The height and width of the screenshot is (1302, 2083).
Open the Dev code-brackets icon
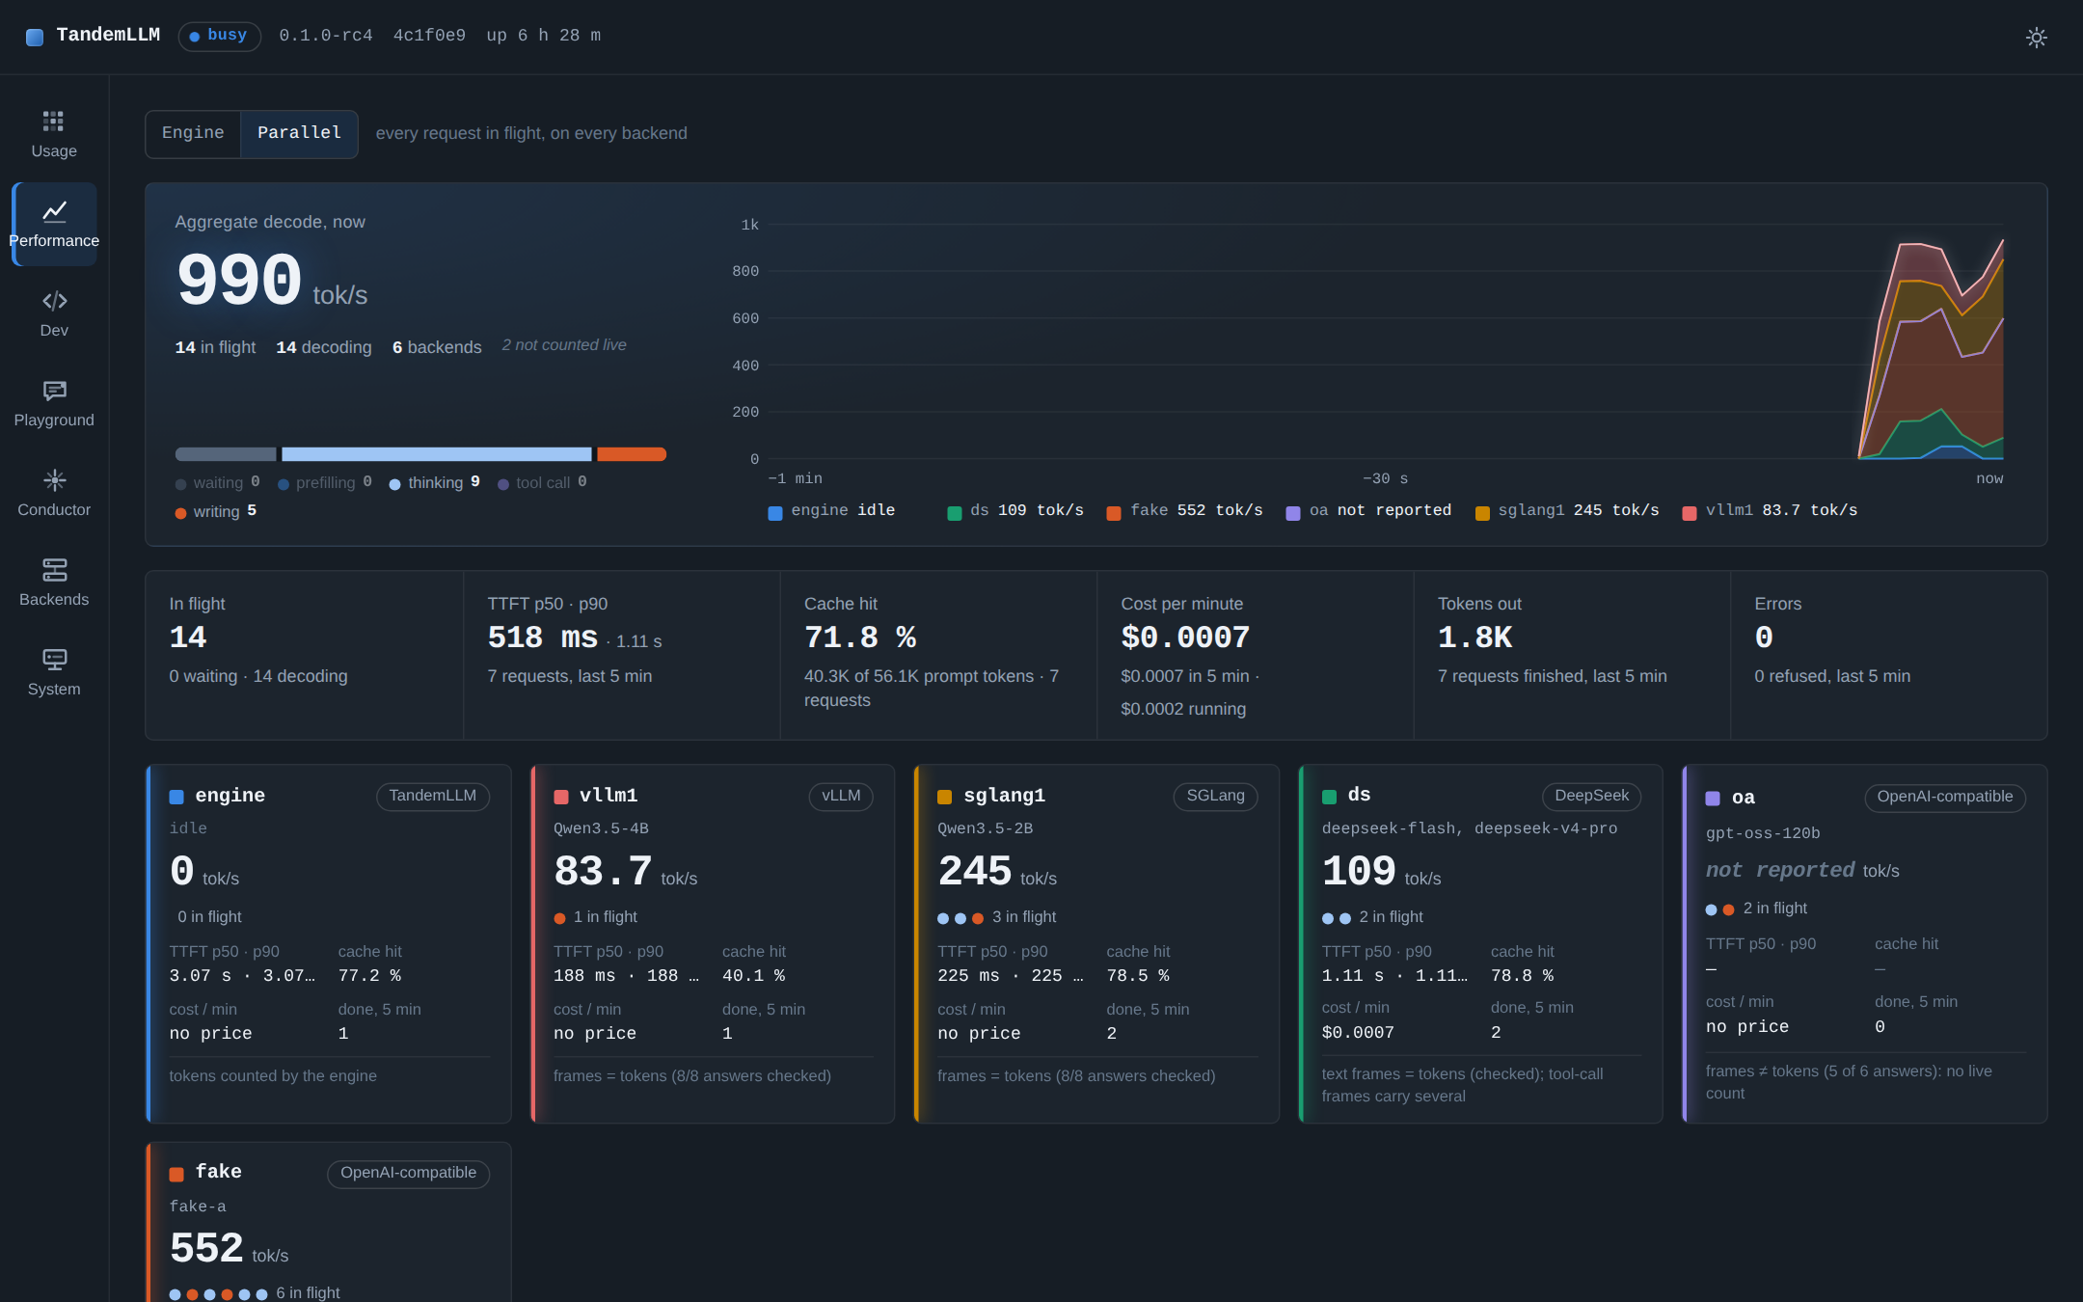coord(54,301)
